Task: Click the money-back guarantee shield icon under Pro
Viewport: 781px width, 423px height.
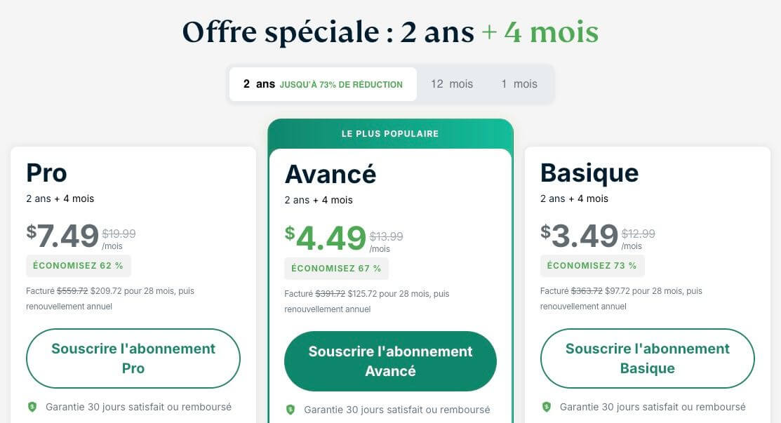Action: pos(33,406)
